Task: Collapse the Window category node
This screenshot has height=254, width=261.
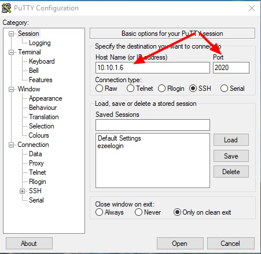Action: (x=12, y=89)
